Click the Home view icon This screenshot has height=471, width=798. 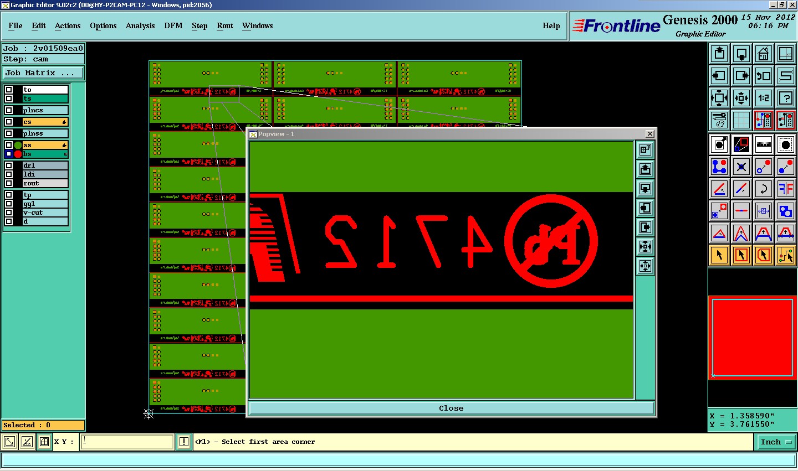[x=764, y=54]
